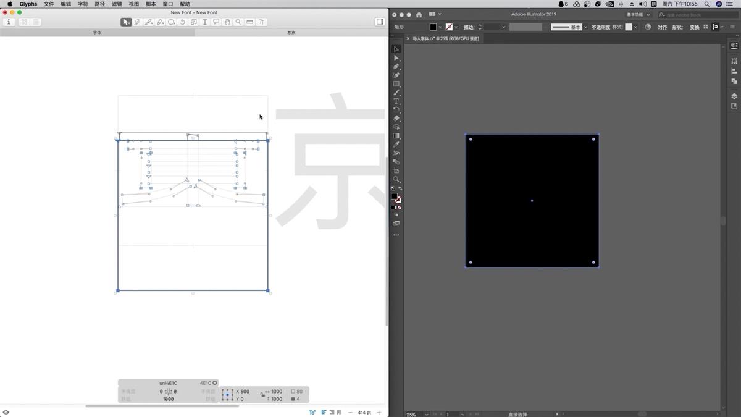Open the 路径 menu in menu bar

(x=99, y=4)
